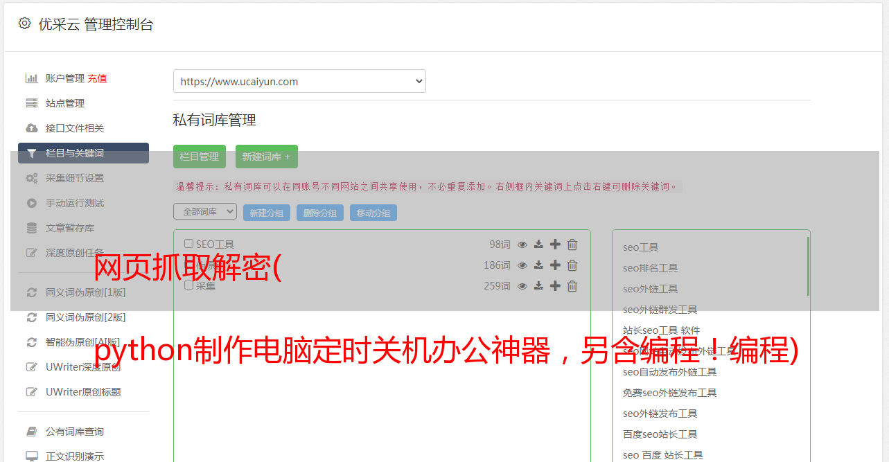Check the 采集 library checkbox

point(188,285)
